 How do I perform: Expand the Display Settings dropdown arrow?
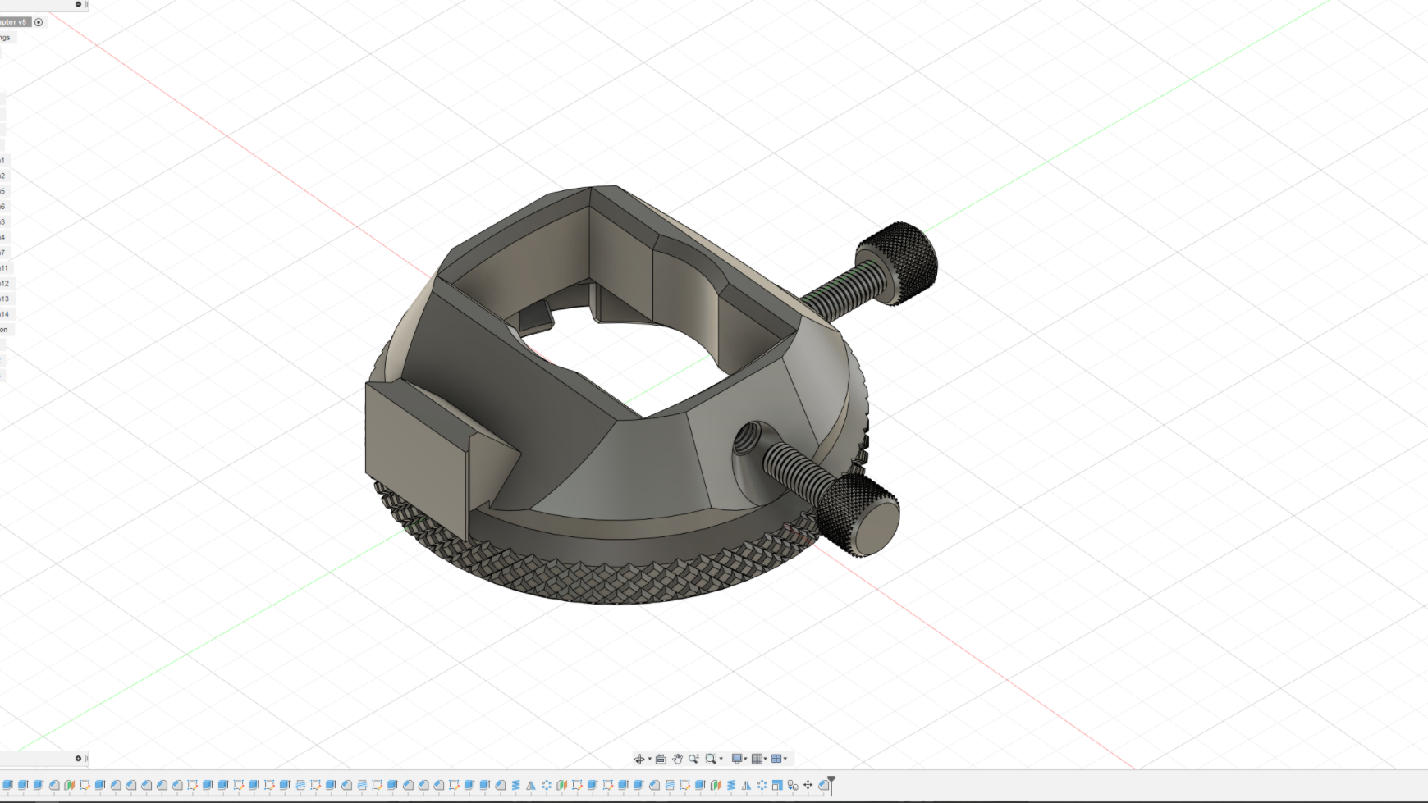click(x=745, y=759)
